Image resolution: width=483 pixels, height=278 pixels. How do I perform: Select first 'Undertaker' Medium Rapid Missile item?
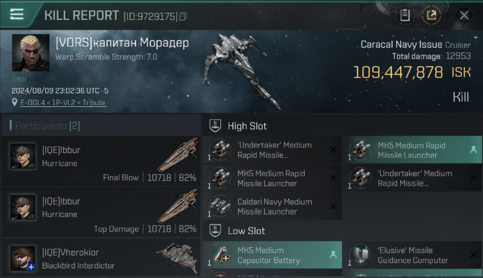point(271,150)
